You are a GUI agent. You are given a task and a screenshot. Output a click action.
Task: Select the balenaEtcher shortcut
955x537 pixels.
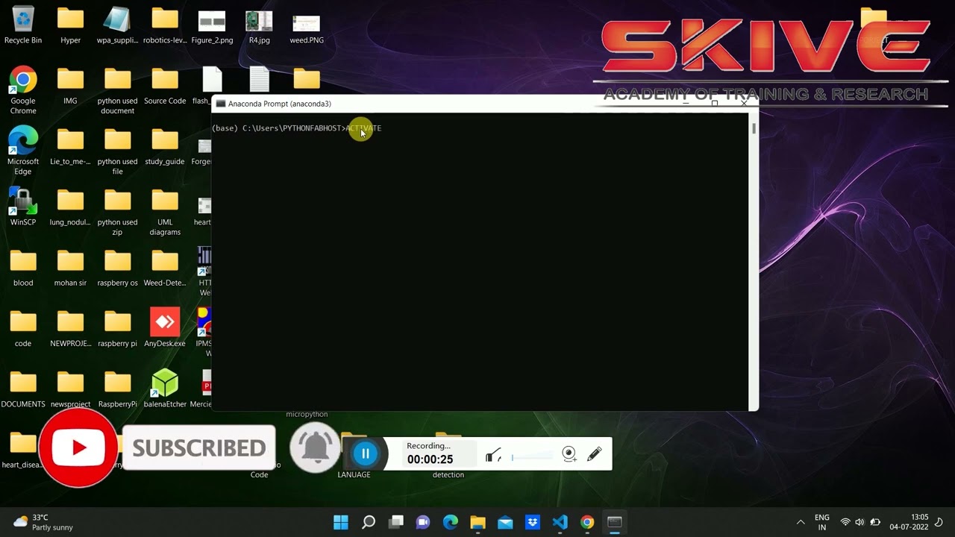click(x=165, y=389)
